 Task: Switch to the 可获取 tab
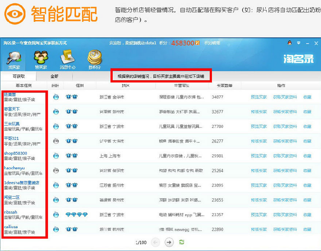point(19,76)
